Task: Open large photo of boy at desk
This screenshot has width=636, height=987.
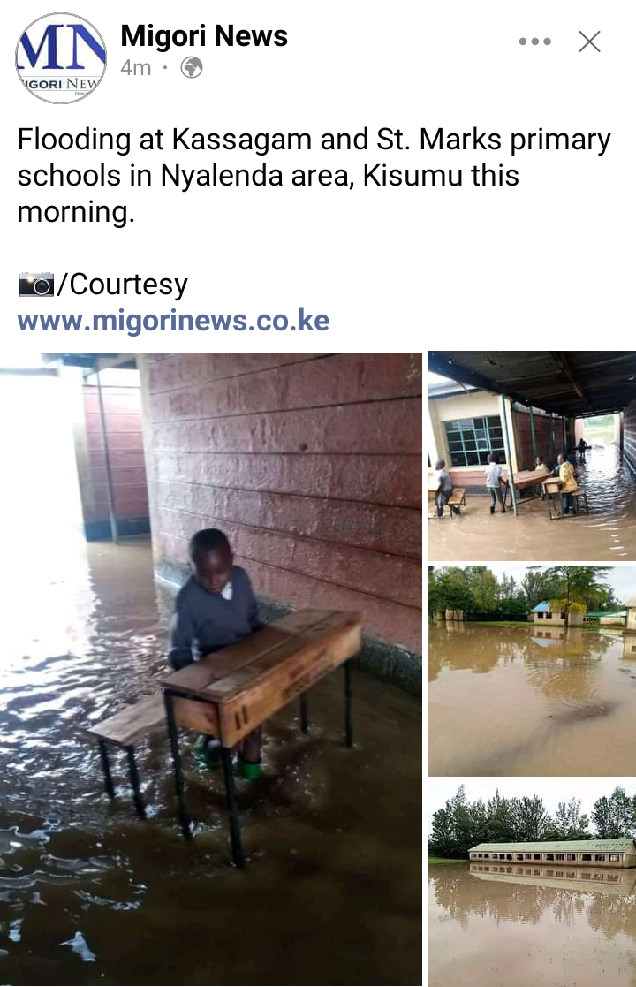Action: 211,669
